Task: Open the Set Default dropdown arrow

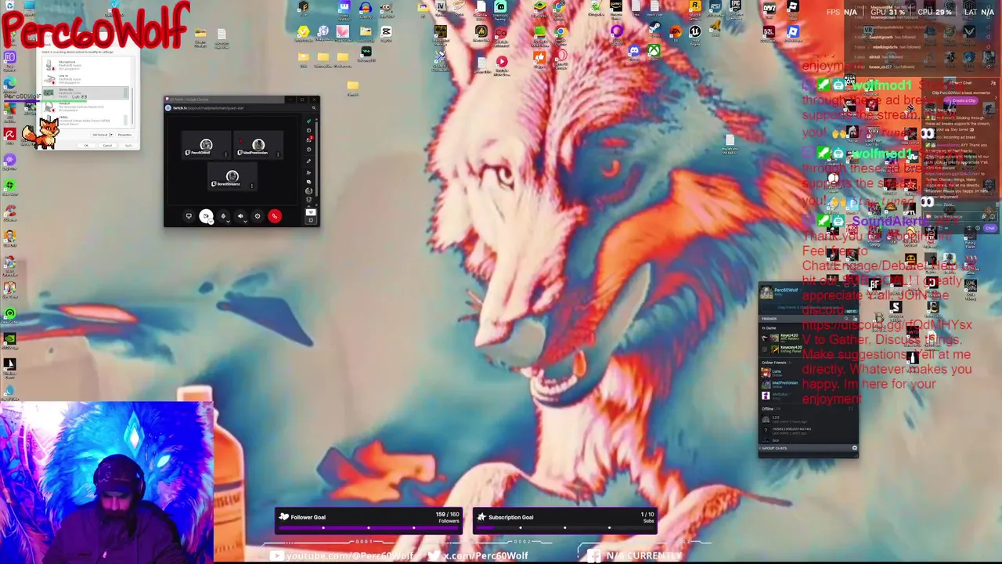Action: tap(112, 135)
